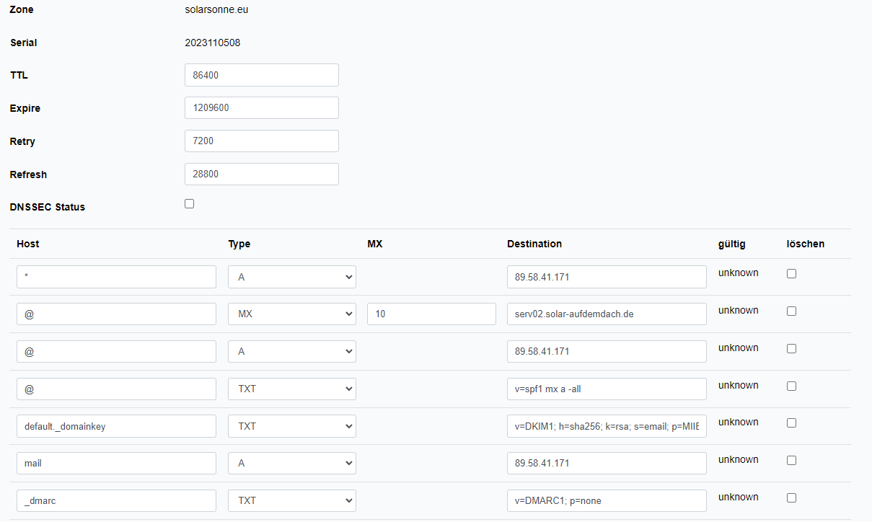
Task: Tick löschen for the SPF TXT record
Action: (x=791, y=386)
